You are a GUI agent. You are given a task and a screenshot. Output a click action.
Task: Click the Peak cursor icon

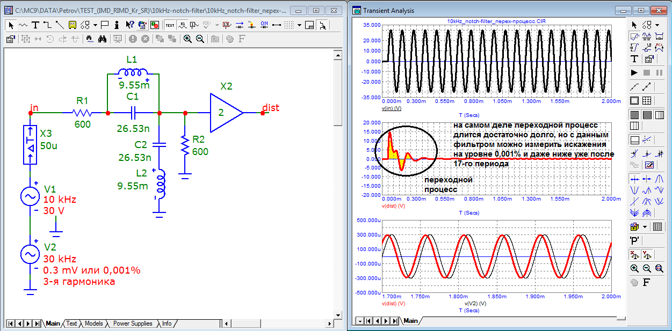tap(659, 178)
